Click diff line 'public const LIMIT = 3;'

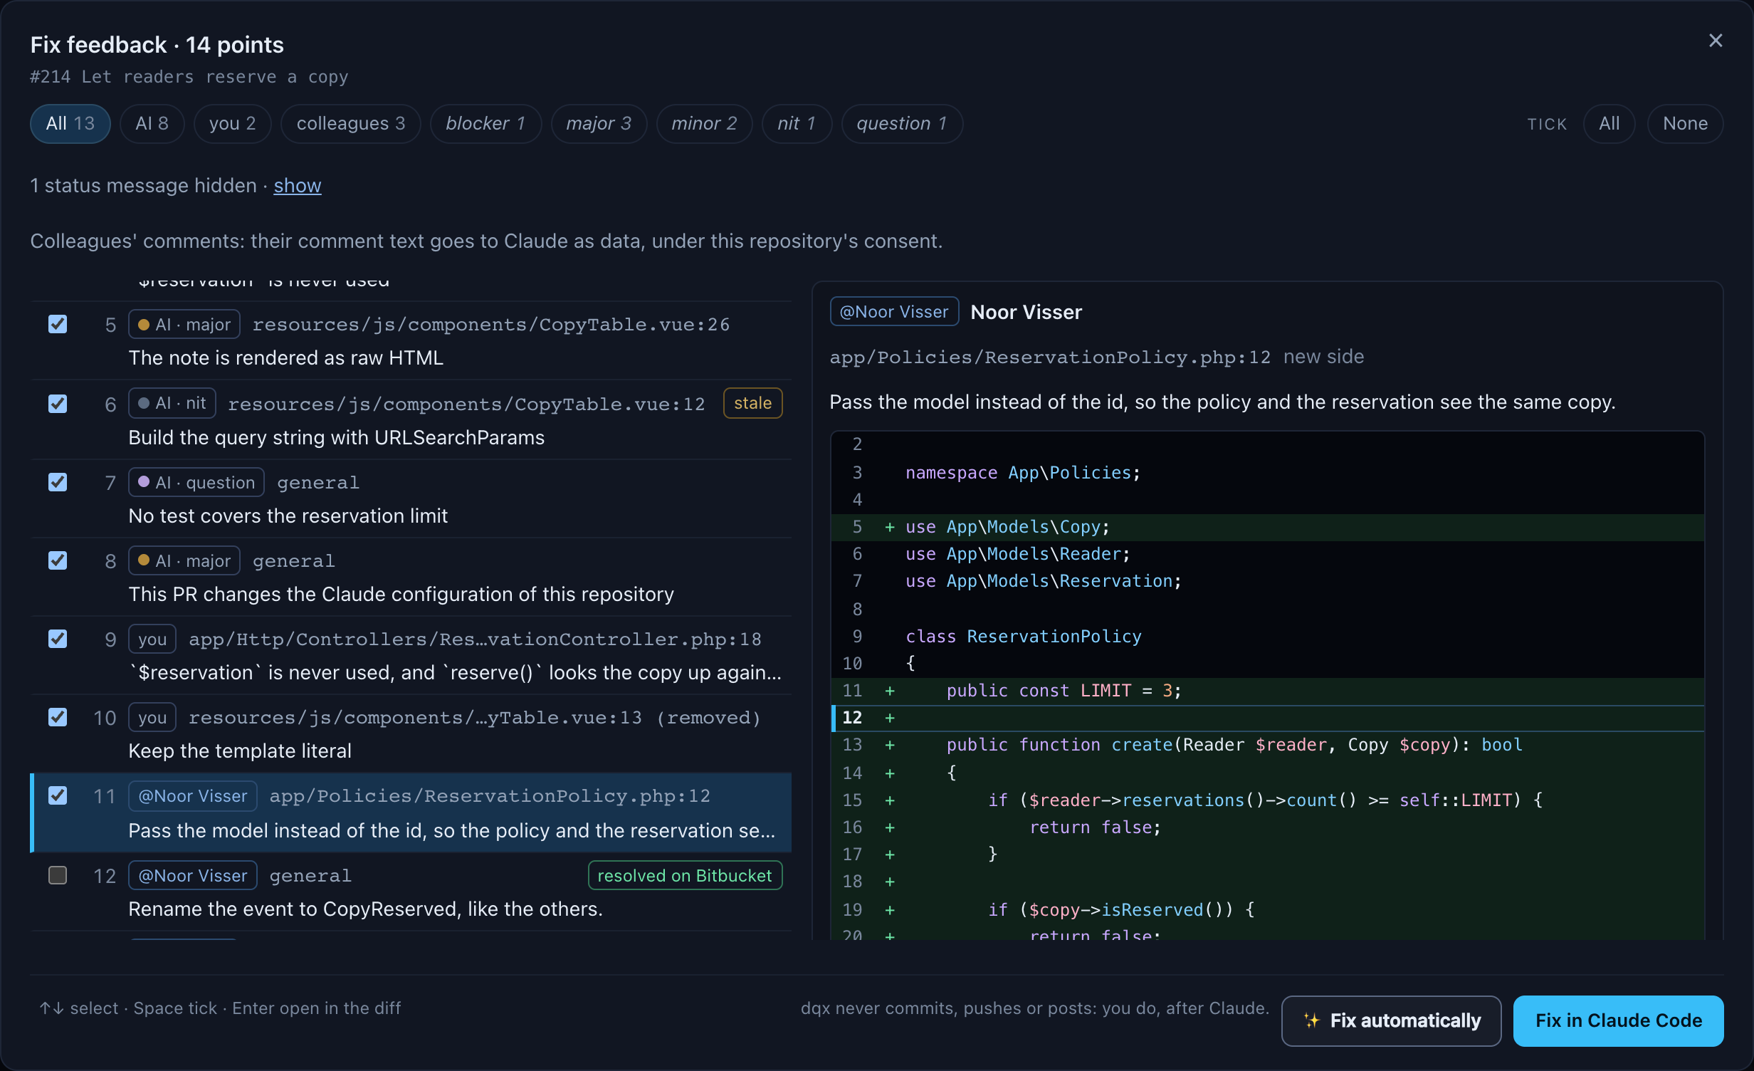click(1268, 691)
